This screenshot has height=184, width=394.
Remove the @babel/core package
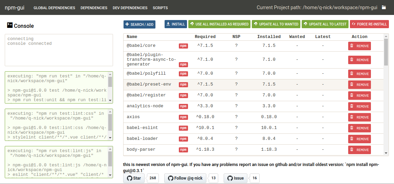359,46
